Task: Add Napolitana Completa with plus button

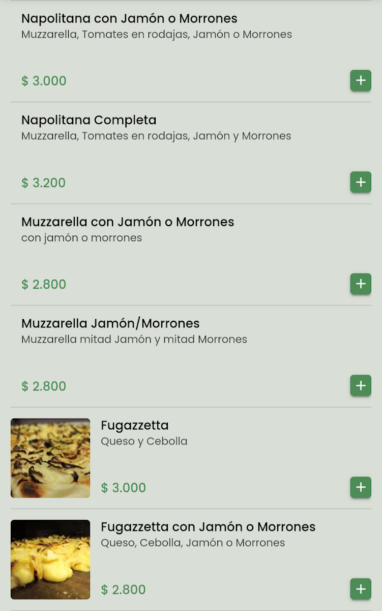Action: coord(360,182)
